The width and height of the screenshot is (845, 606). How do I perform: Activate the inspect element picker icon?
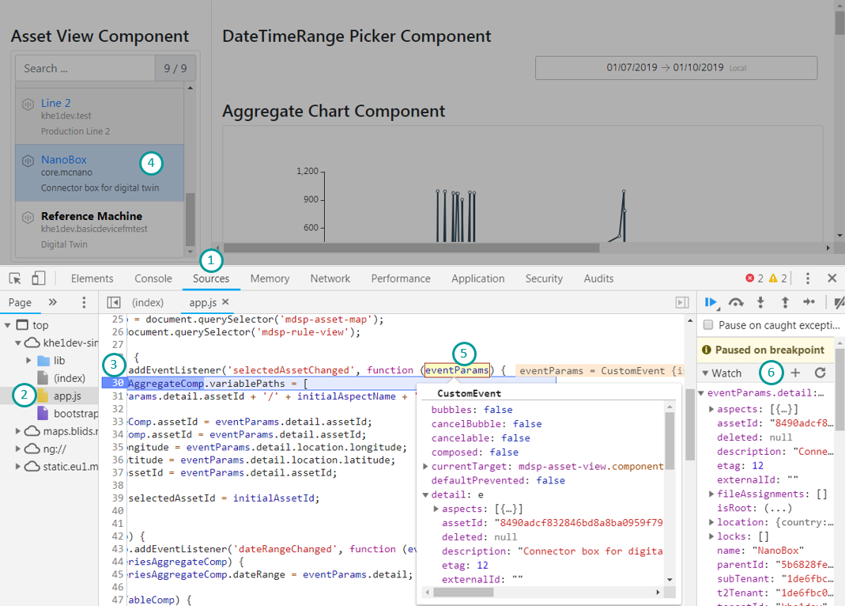[x=15, y=278]
